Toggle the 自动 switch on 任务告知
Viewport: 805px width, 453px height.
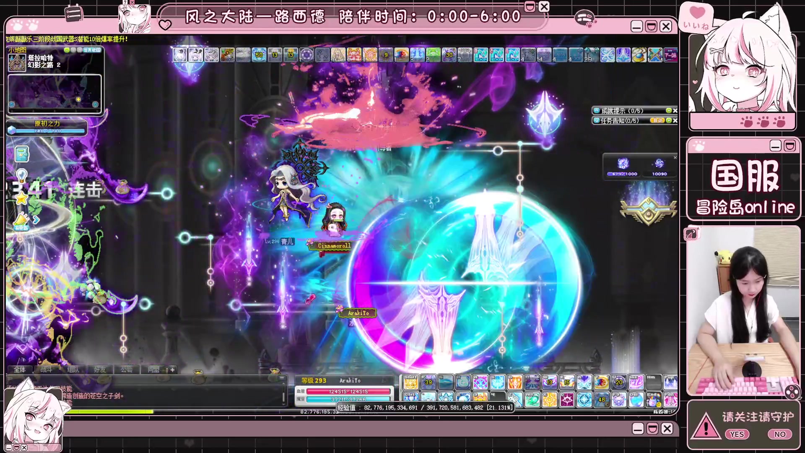click(x=657, y=120)
